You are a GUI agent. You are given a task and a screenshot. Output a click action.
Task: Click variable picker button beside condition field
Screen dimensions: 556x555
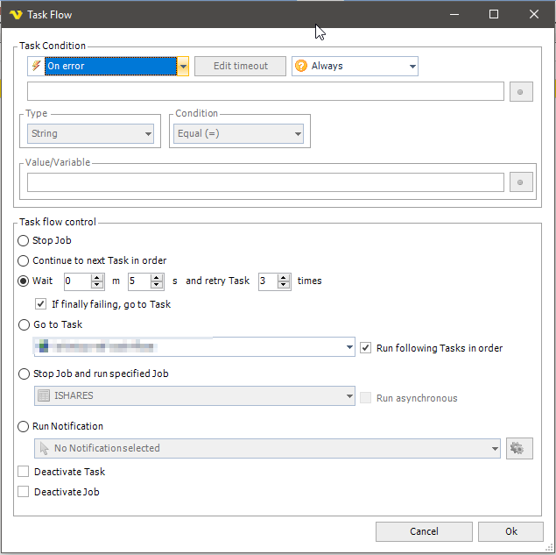click(x=521, y=91)
